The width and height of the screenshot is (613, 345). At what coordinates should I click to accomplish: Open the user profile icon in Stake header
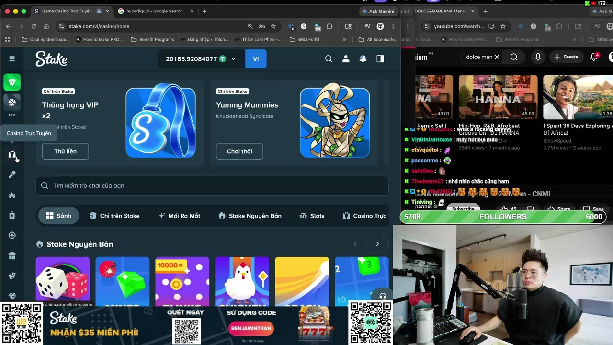346,58
